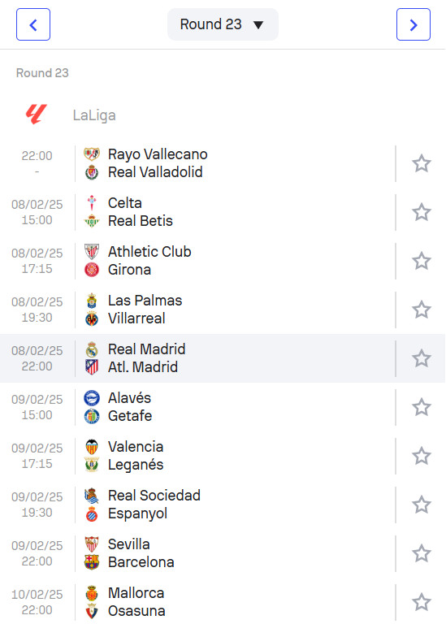Open the Sevilla vs Barcelona match
Viewport: 446px width, 624px height.
(x=223, y=553)
